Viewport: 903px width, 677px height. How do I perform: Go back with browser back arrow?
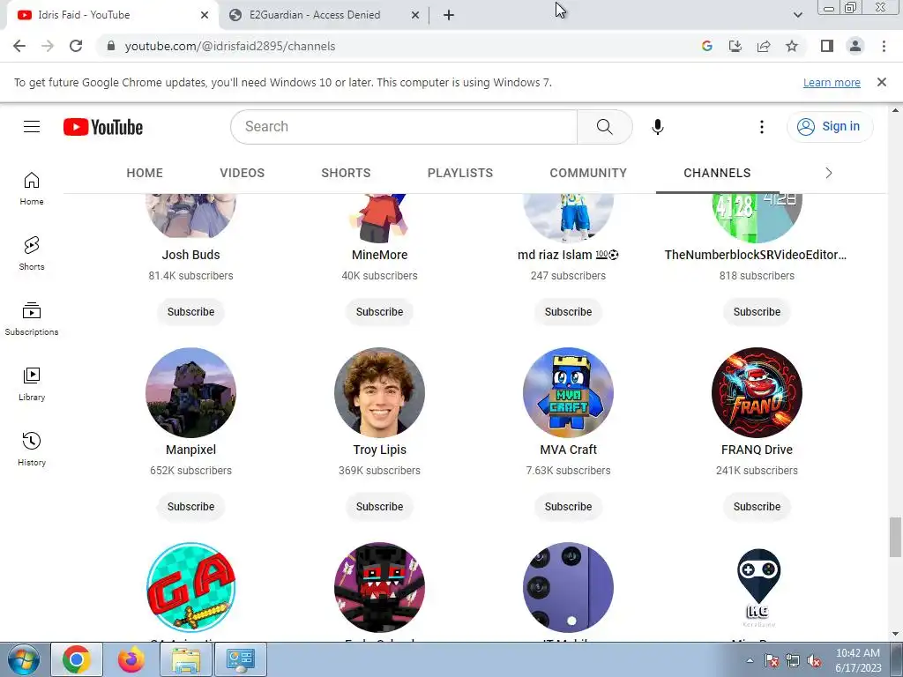19,46
